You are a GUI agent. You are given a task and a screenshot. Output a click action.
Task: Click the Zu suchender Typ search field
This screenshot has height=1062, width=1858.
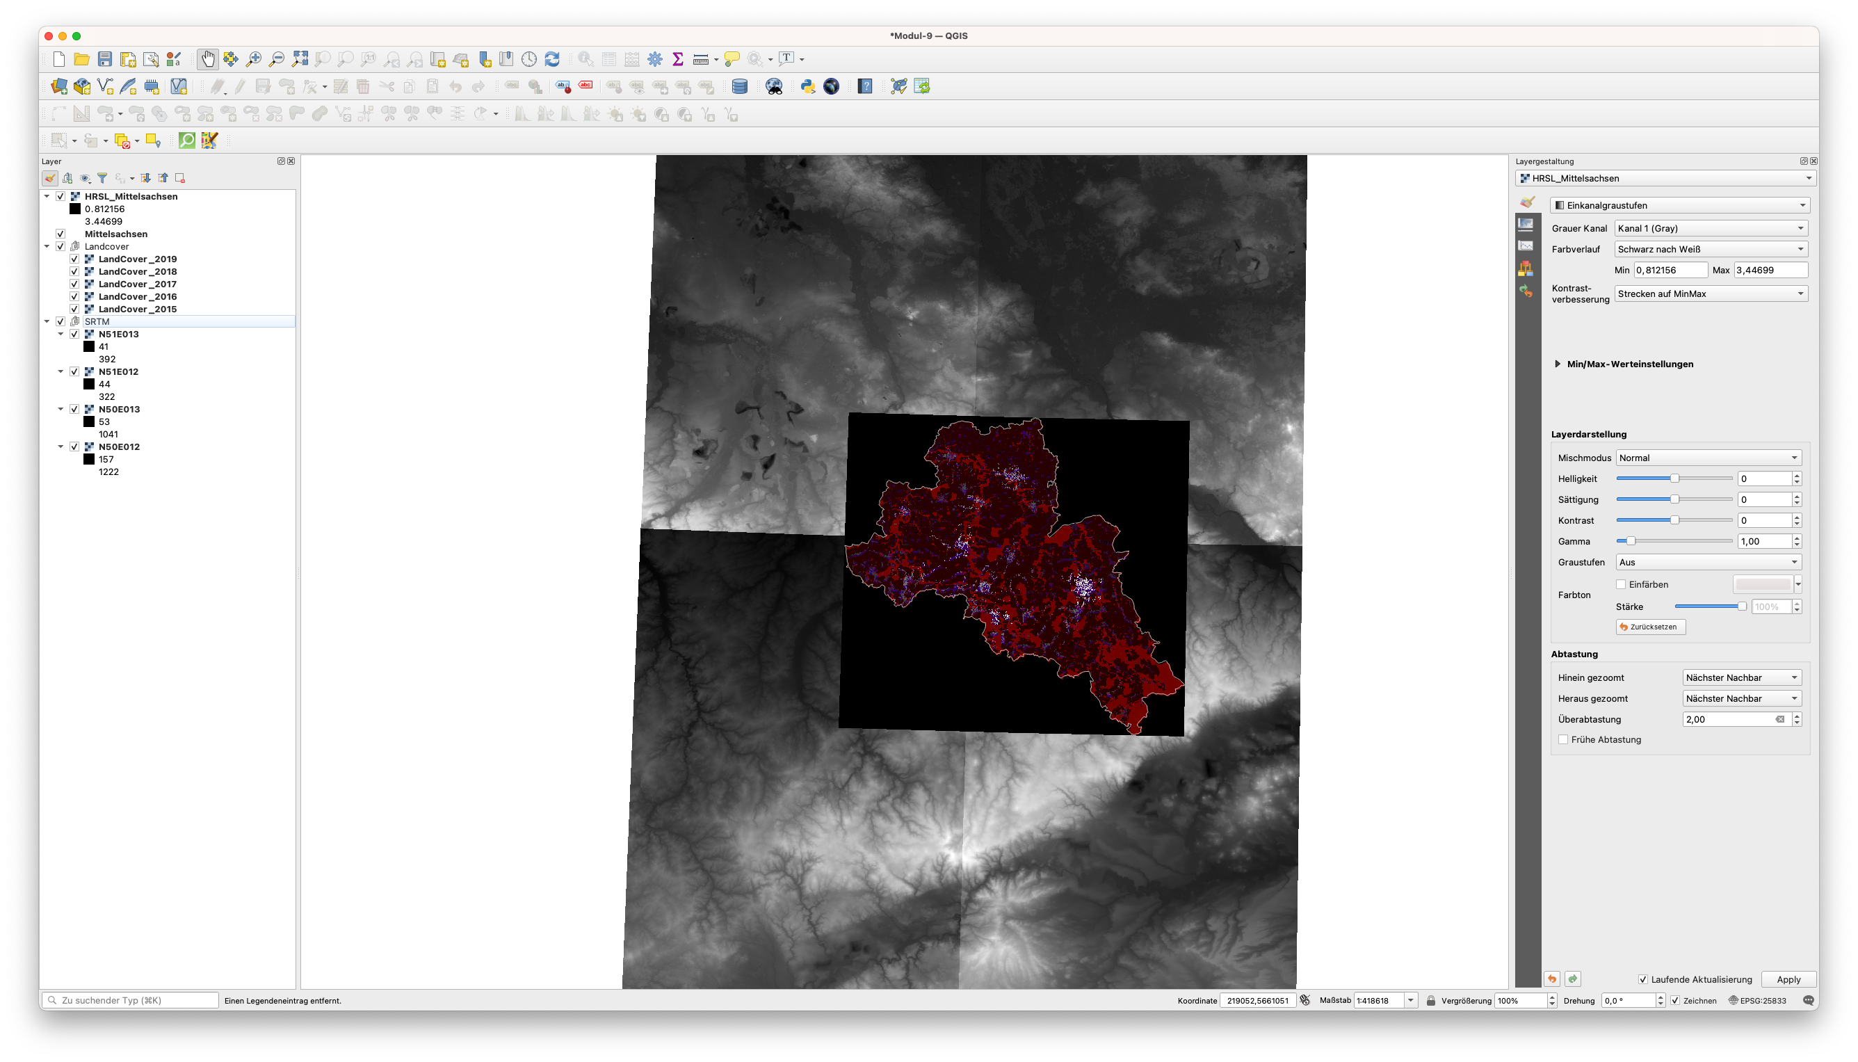[x=130, y=1001]
